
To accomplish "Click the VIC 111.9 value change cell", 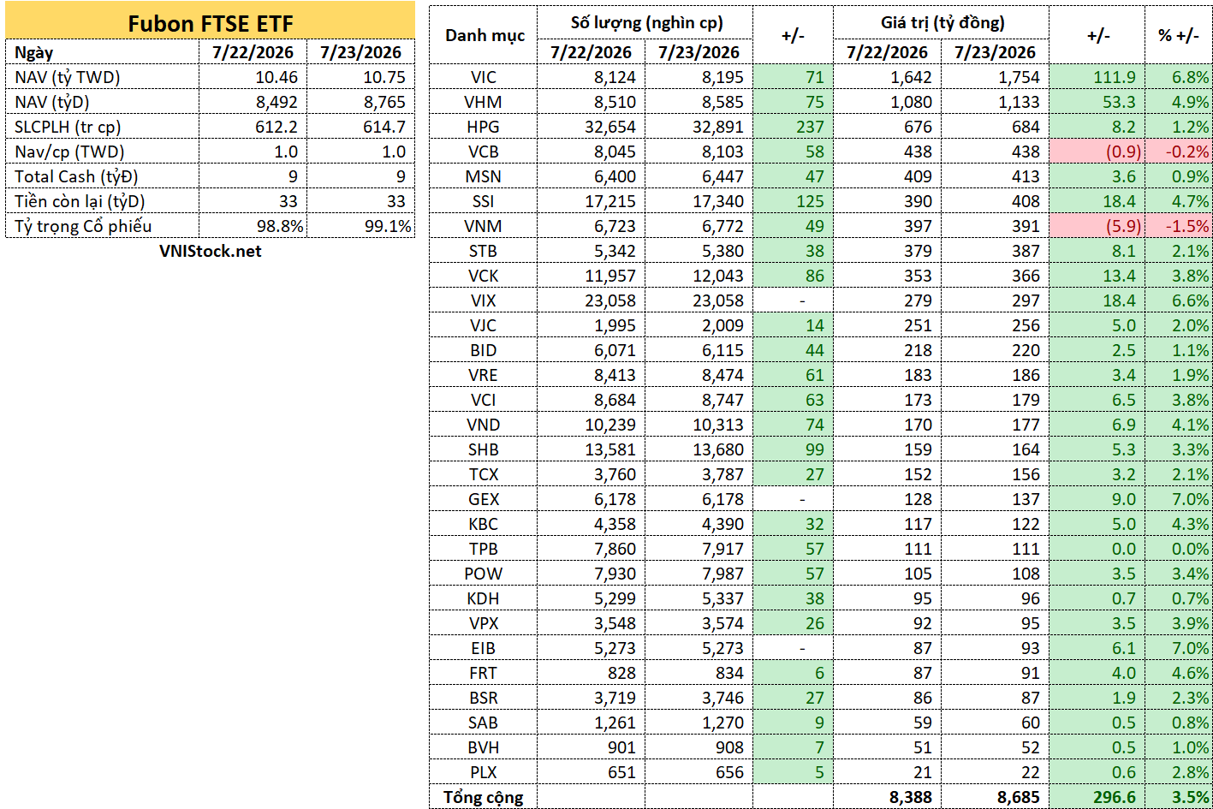I will click(x=1097, y=77).
